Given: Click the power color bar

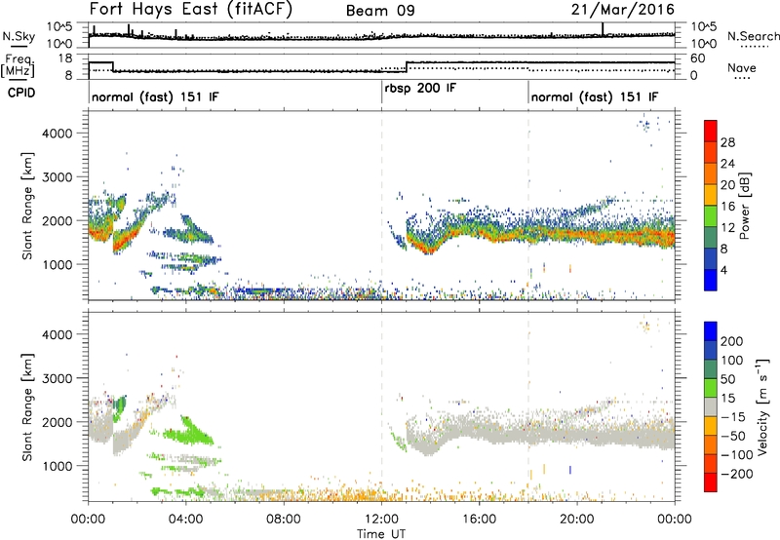Looking at the screenshot, I should (x=711, y=206).
